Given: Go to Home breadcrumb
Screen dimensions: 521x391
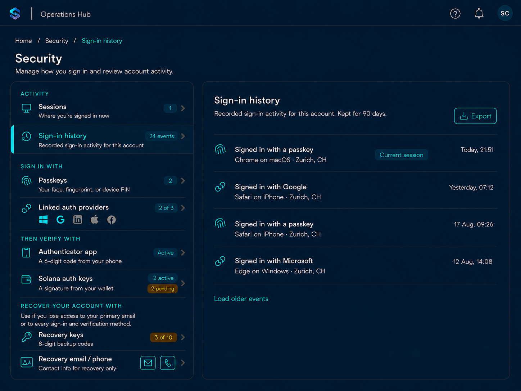Looking at the screenshot, I should click(23, 41).
